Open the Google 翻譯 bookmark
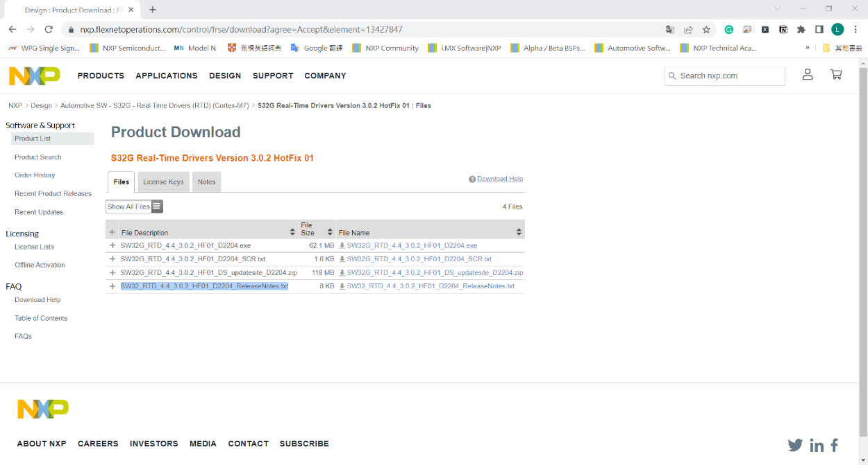The image size is (868, 465). [317, 48]
